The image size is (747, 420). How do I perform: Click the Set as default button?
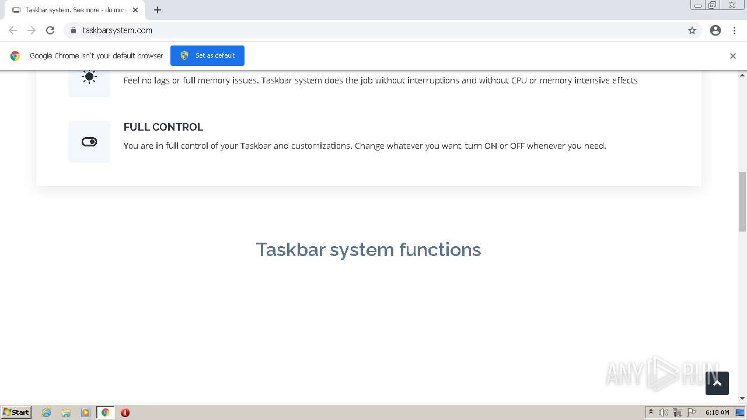point(207,55)
